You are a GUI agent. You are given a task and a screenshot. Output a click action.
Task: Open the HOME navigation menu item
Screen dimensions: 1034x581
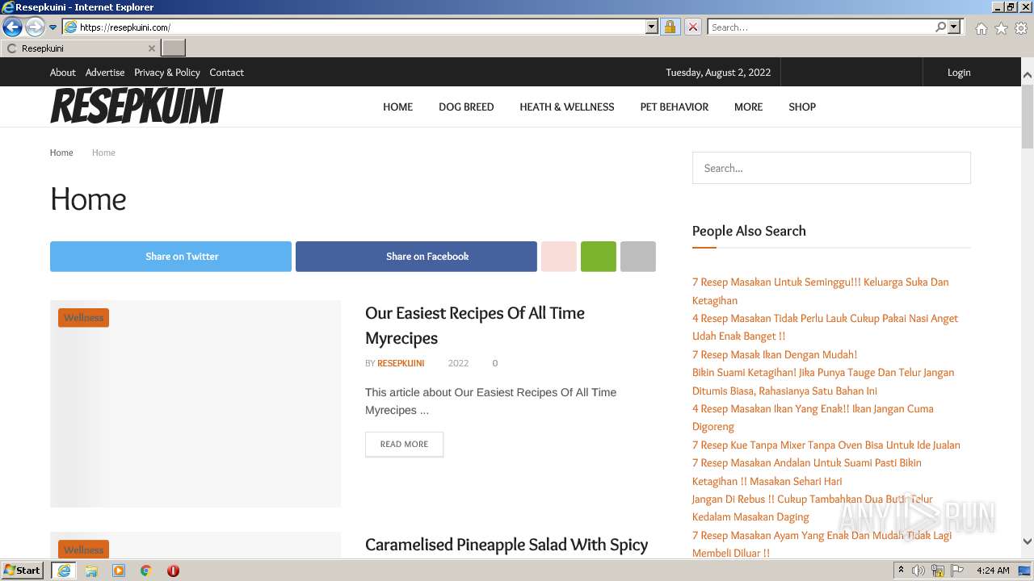397,107
